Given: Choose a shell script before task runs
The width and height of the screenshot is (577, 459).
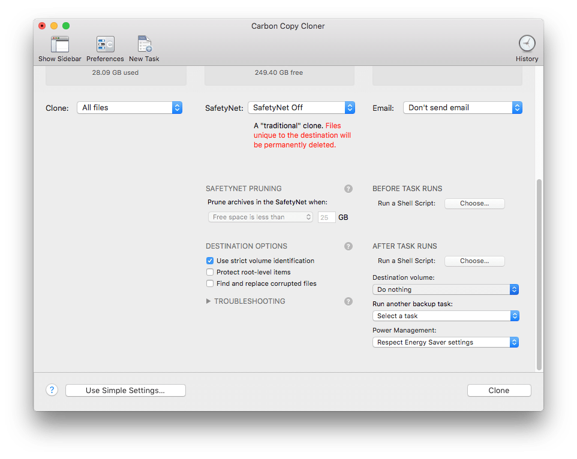Looking at the screenshot, I should coord(474,203).
